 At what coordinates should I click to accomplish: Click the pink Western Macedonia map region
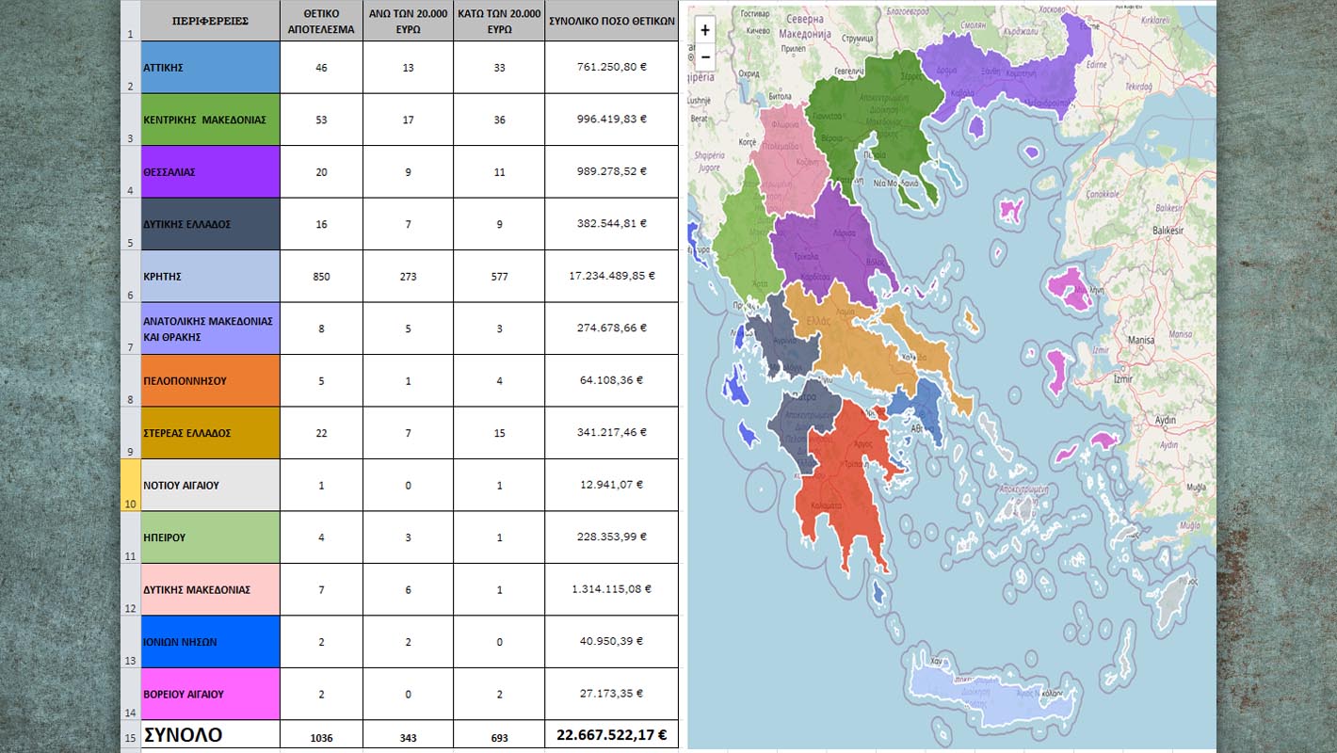791,155
